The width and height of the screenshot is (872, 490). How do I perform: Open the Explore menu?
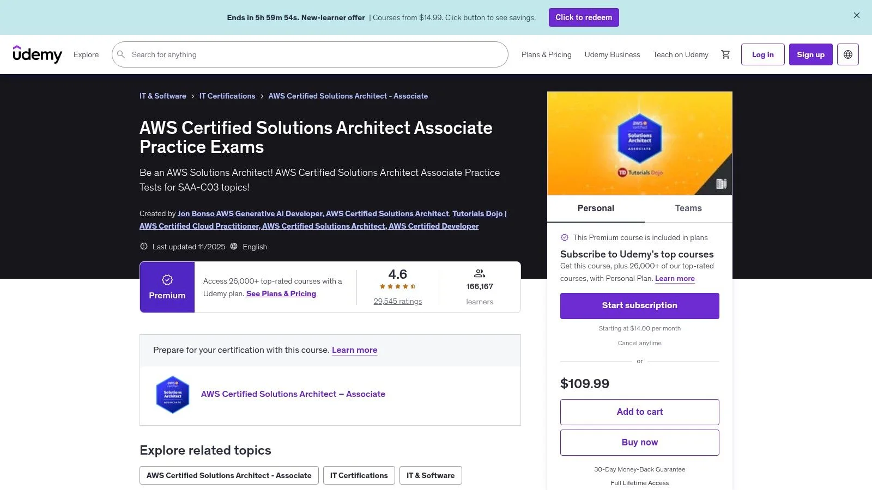(86, 54)
